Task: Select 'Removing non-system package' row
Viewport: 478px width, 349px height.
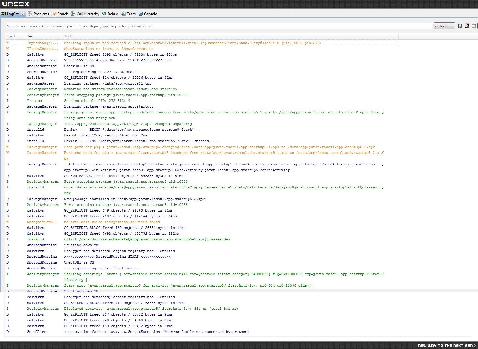Action: 202,89
